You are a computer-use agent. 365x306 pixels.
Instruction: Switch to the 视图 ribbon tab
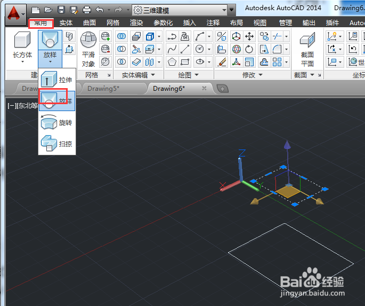coord(260,23)
